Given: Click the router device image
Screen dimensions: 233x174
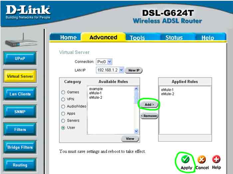Looking at the screenshot, I should coord(21,40).
